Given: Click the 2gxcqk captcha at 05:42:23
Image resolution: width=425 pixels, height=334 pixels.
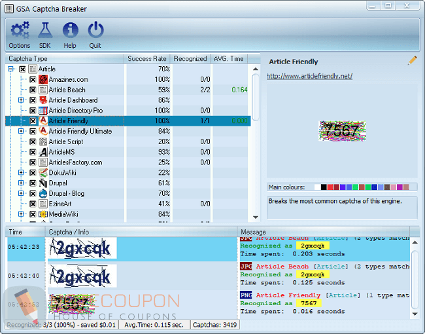Looking at the screenshot, I should (x=82, y=248).
